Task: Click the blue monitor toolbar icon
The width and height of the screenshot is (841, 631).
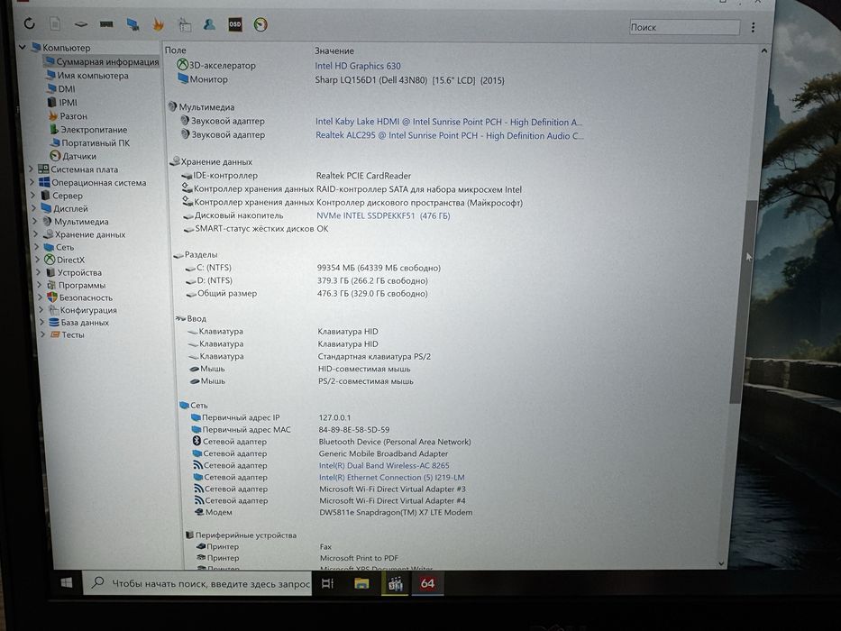Action: (x=133, y=24)
